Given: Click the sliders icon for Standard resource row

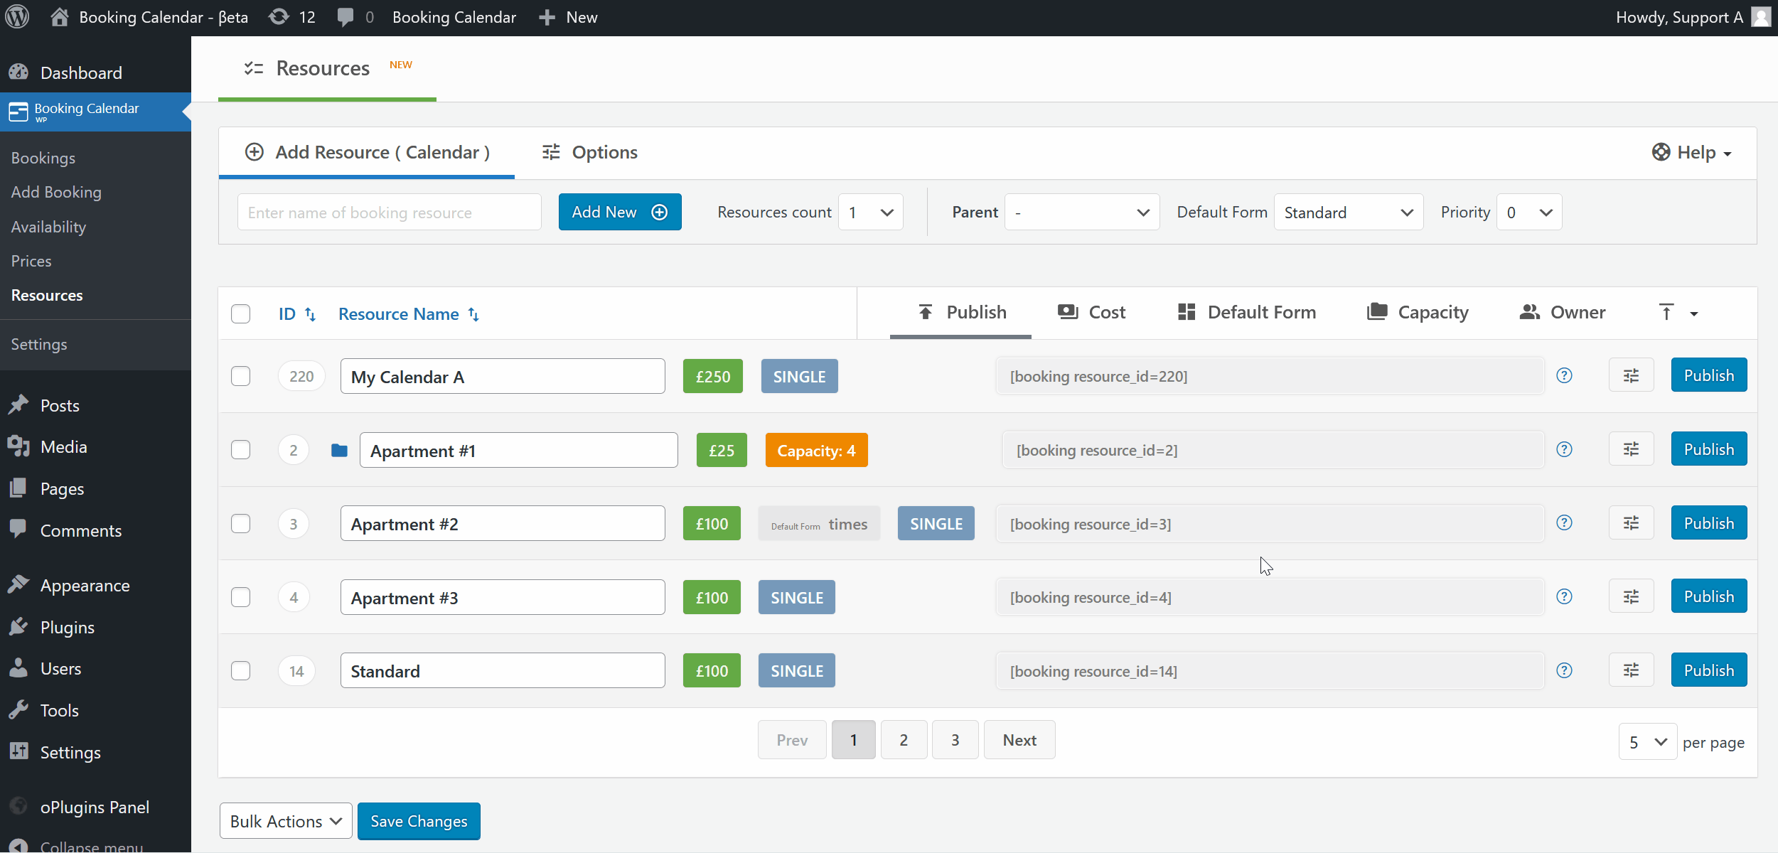Looking at the screenshot, I should tap(1631, 670).
